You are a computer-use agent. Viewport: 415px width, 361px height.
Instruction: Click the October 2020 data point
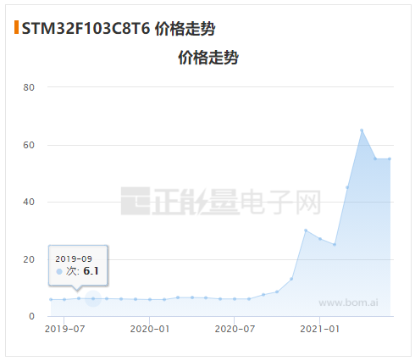[x=277, y=292]
